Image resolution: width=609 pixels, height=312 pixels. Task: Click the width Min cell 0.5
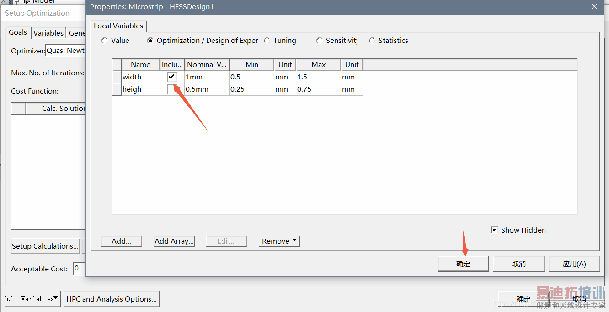pyautogui.click(x=251, y=77)
